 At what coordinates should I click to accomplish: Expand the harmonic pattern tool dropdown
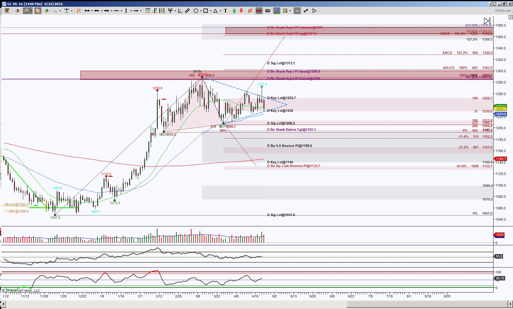[x=72, y=11]
